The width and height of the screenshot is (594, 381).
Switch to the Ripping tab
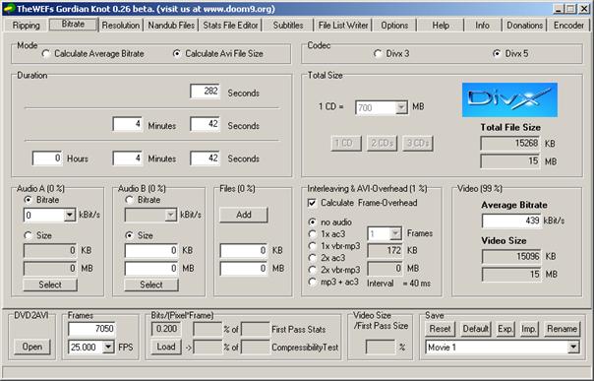click(27, 26)
